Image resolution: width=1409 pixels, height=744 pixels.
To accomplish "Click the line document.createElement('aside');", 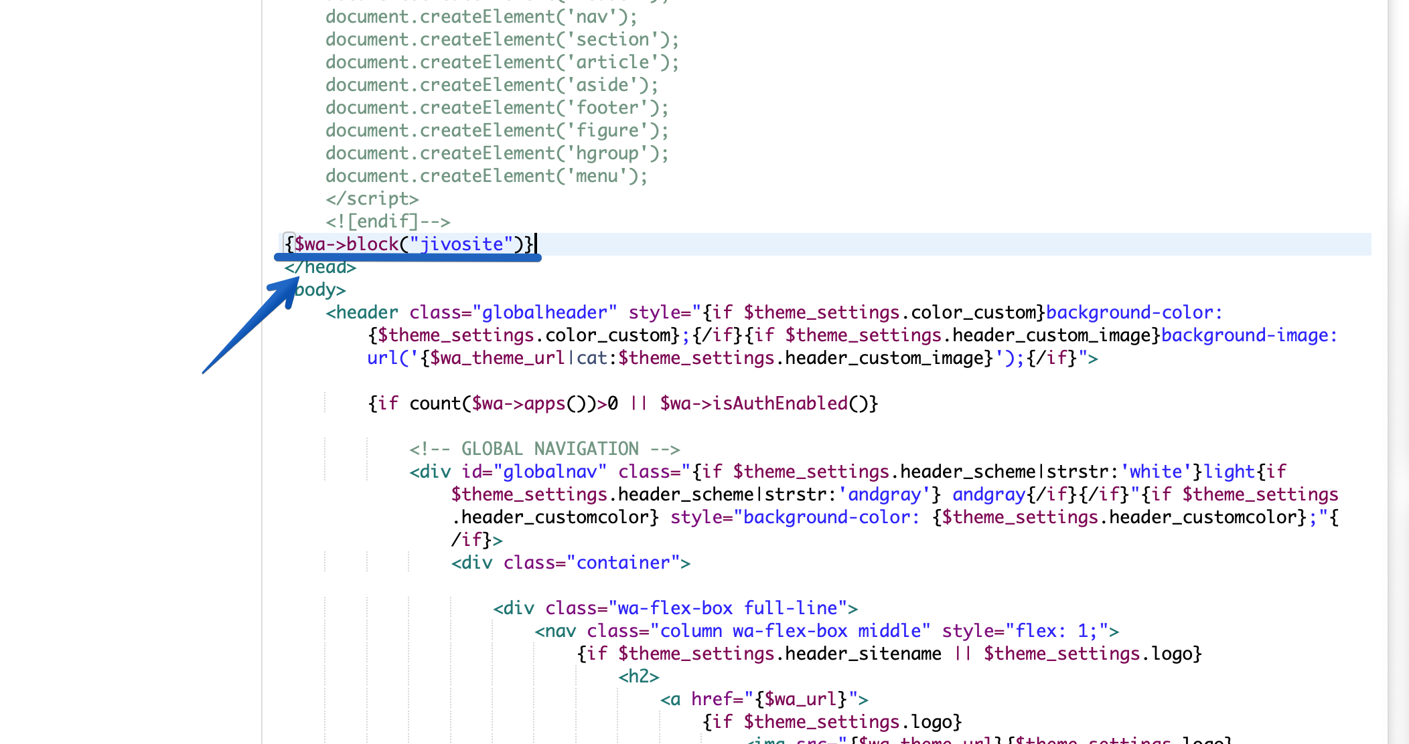I will [x=492, y=85].
